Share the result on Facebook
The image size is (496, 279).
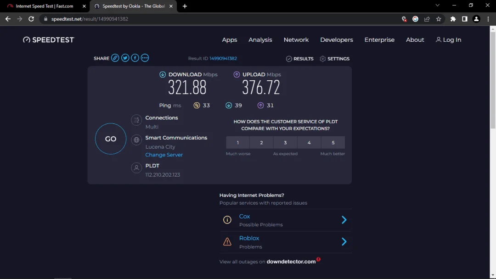(x=135, y=58)
